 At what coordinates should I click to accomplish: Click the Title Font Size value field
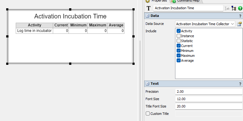209,106
